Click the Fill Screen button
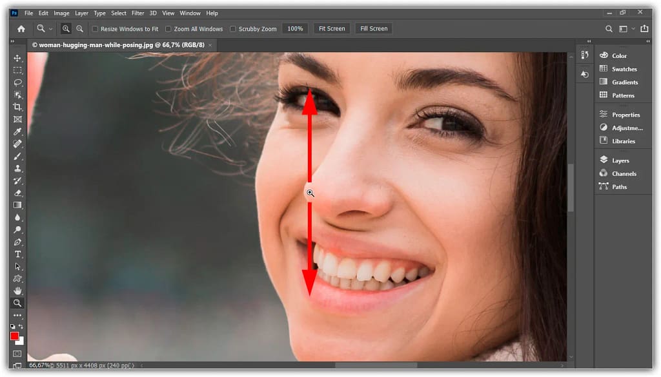The height and width of the screenshot is (377, 661). point(374,28)
